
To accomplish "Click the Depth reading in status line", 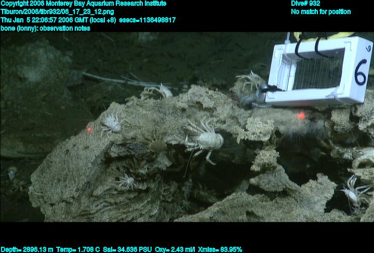I will coord(25,249).
